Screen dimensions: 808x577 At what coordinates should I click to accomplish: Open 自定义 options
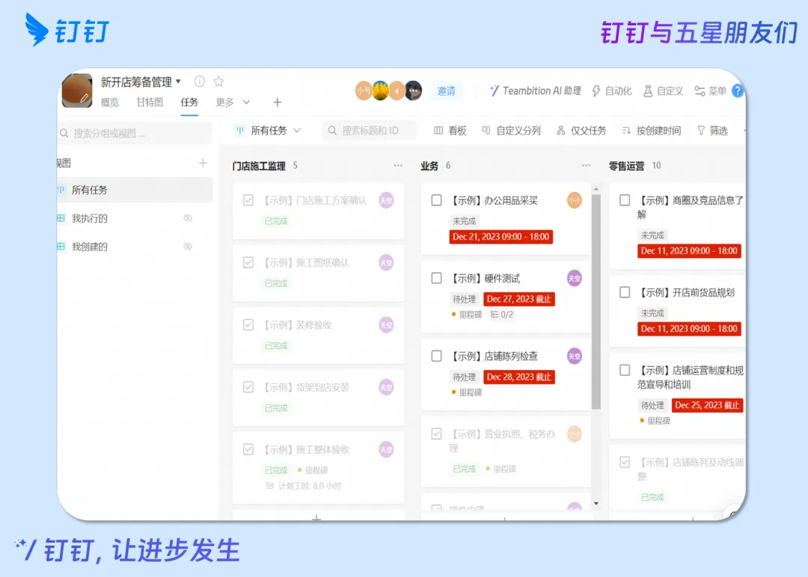tap(663, 91)
